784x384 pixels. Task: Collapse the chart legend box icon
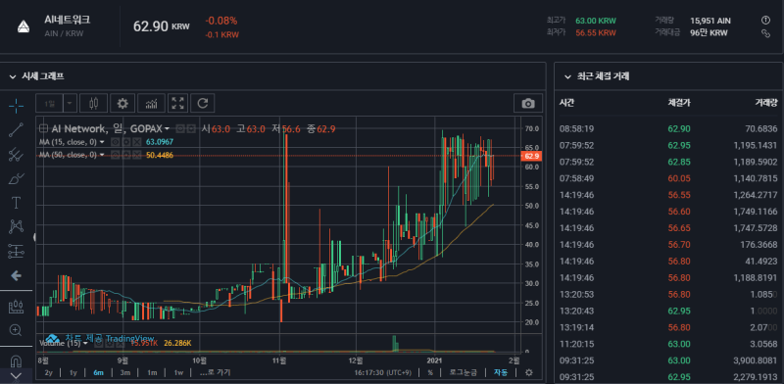click(43, 129)
